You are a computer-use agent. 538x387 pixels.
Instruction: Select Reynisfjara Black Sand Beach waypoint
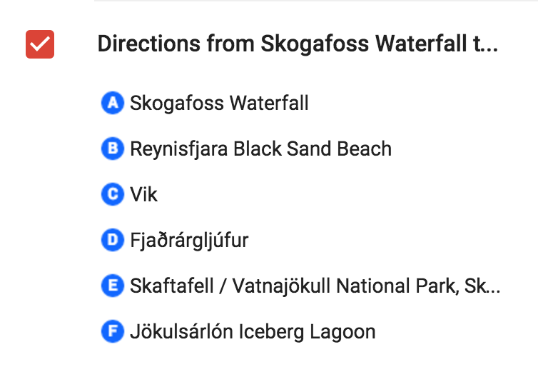260,149
